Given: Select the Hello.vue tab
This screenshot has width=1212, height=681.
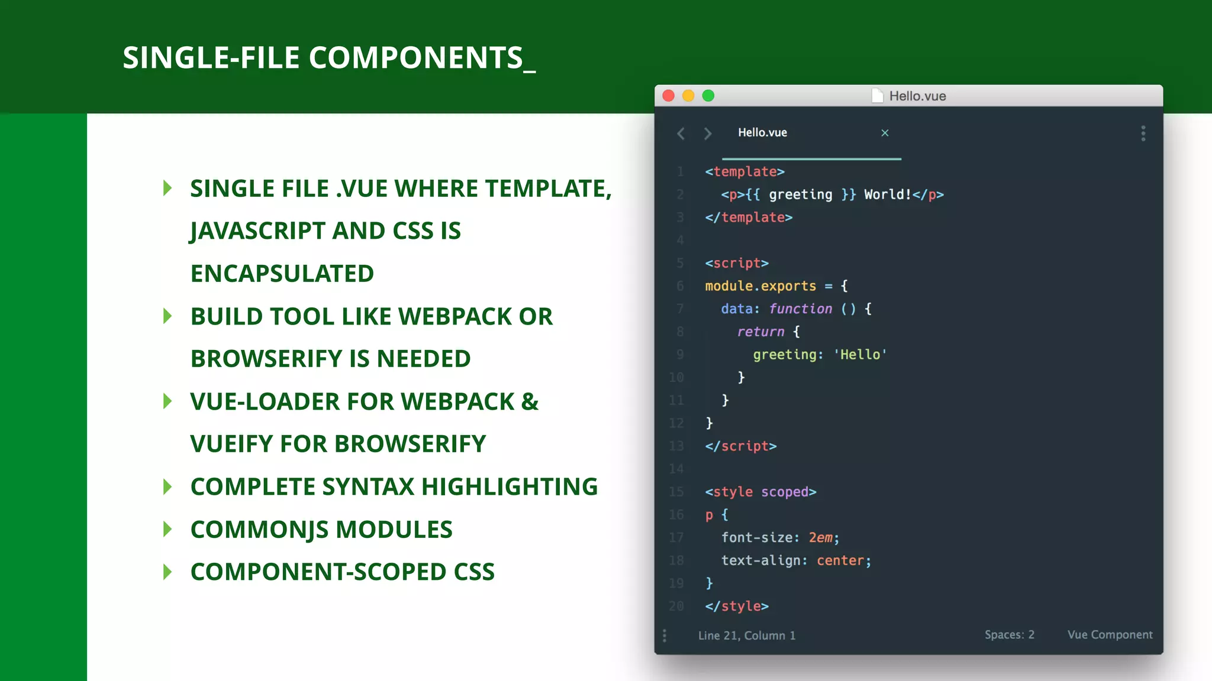Looking at the screenshot, I should [811, 133].
